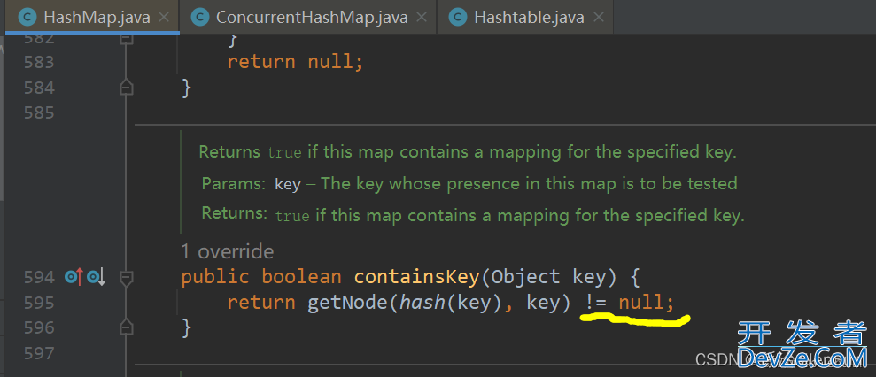Click line number 594 in gutter
This screenshot has width=876, height=377.
[39, 277]
